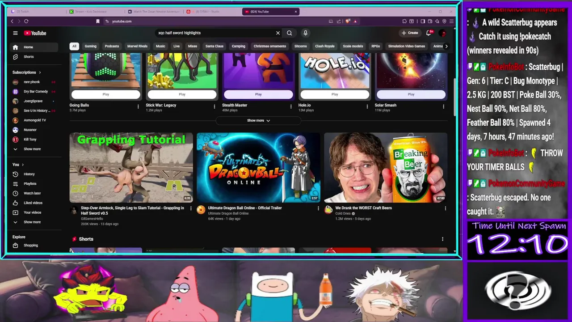Open the Dry Bar Comedy channel
572x322 pixels.
[34, 92]
